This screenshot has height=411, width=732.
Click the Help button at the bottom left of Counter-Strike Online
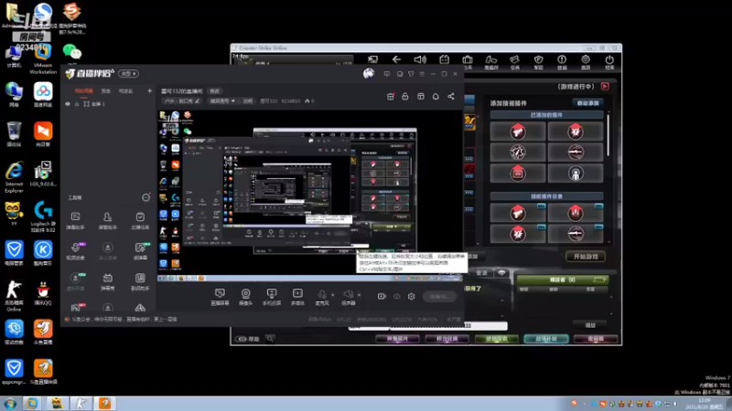click(x=248, y=339)
